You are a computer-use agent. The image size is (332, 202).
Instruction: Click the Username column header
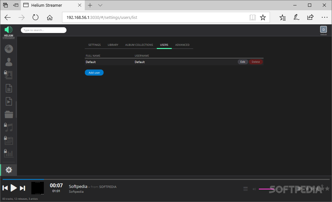click(142, 56)
